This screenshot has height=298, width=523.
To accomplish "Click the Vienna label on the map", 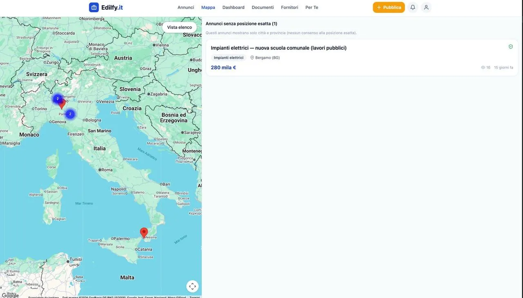I will click(x=162, y=45).
